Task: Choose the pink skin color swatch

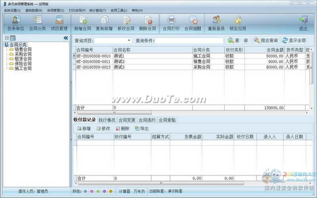Action: pyautogui.click(x=92, y=191)
